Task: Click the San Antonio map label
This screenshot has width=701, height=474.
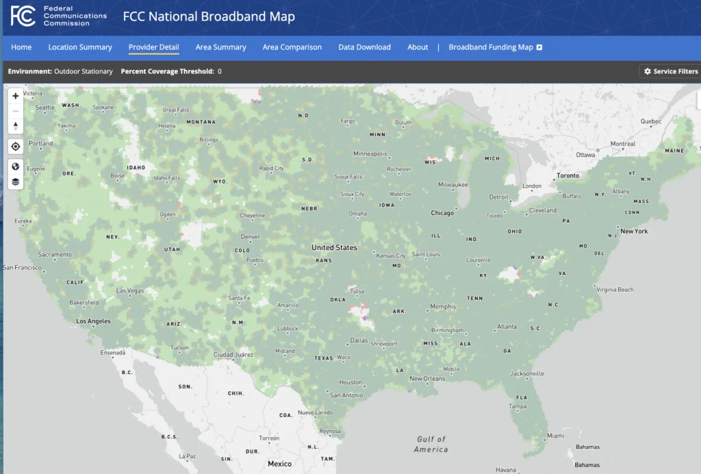Action: coord(346,395)
